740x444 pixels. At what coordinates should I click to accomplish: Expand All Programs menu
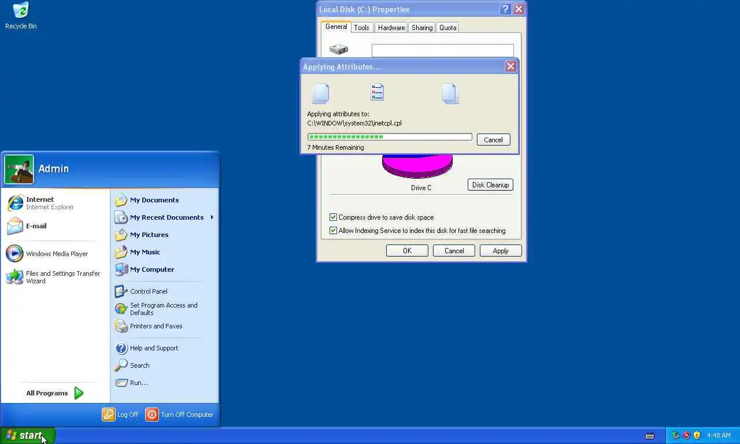pos(55,393)
